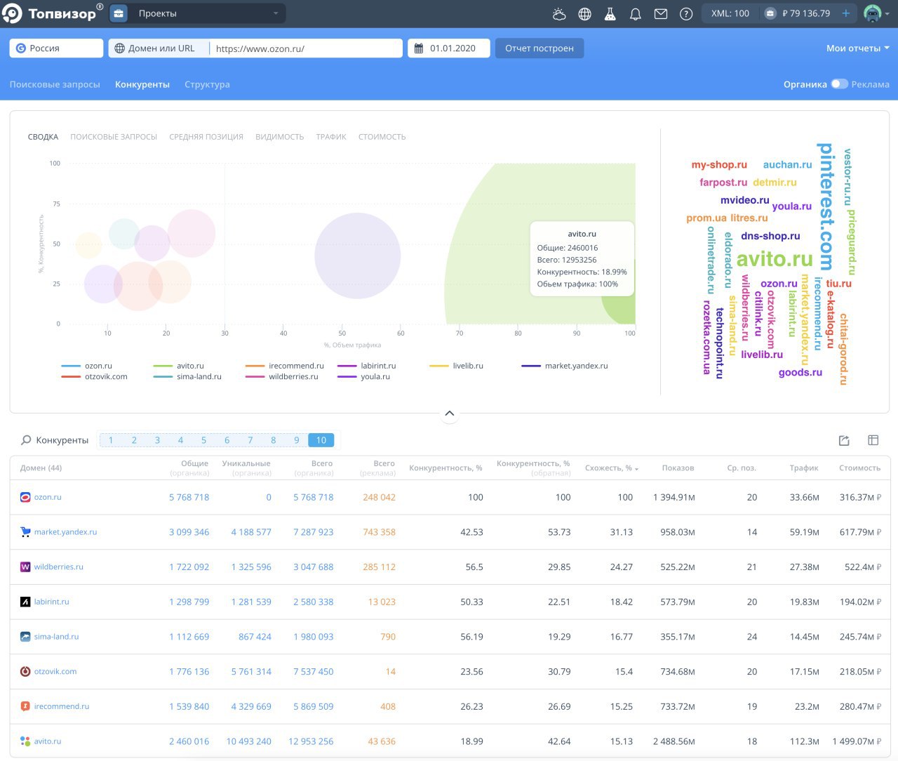Open the Россия region selector
This screenshot has width=898, height=761.
coord(56,48)
